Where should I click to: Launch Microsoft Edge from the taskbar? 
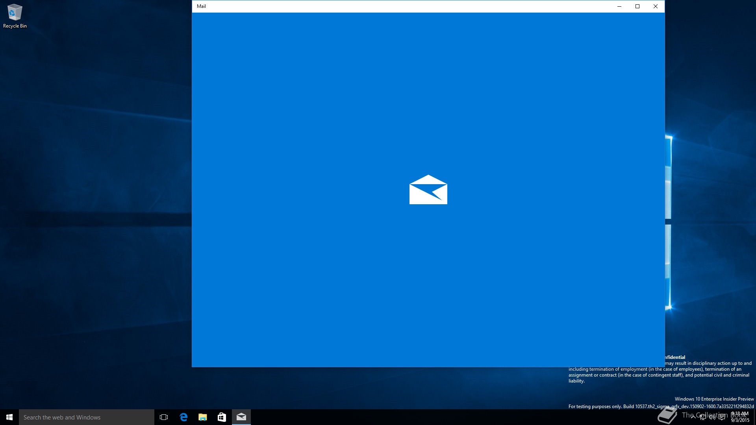pos(183,417)
